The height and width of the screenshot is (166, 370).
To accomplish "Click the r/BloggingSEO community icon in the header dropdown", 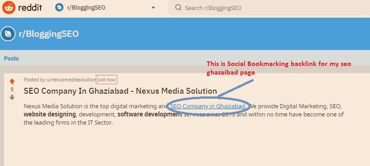I will (x=59, y=8).
